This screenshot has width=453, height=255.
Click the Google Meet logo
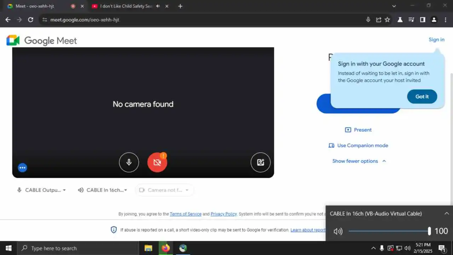pos(42,41)
